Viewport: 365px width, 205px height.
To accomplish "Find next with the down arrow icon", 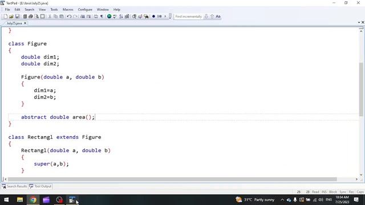I will click(x=206, y=17).
